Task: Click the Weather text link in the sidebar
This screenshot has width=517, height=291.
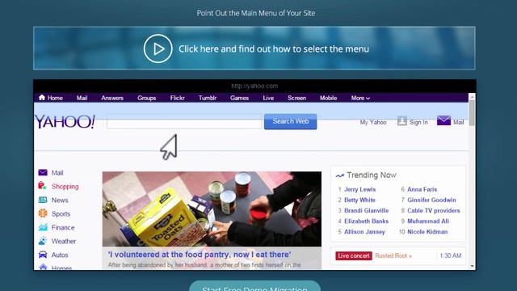Action: (64, 241)
